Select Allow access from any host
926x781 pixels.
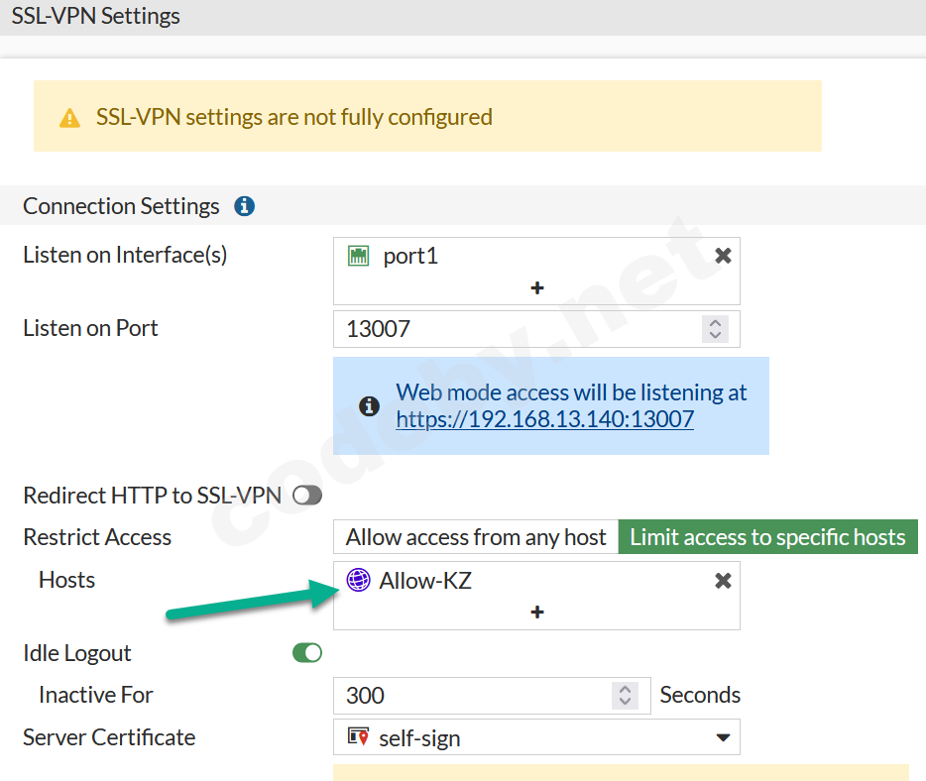coord(475,536)
